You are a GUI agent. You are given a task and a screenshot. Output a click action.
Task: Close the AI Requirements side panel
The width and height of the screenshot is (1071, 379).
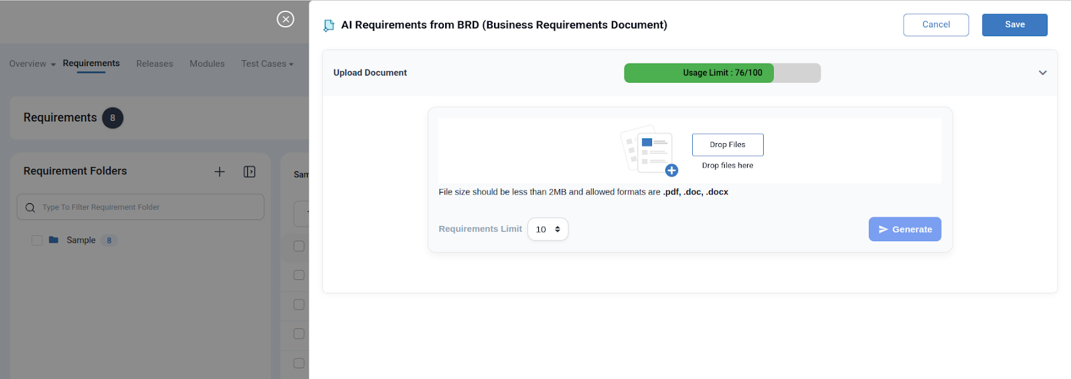285,19
